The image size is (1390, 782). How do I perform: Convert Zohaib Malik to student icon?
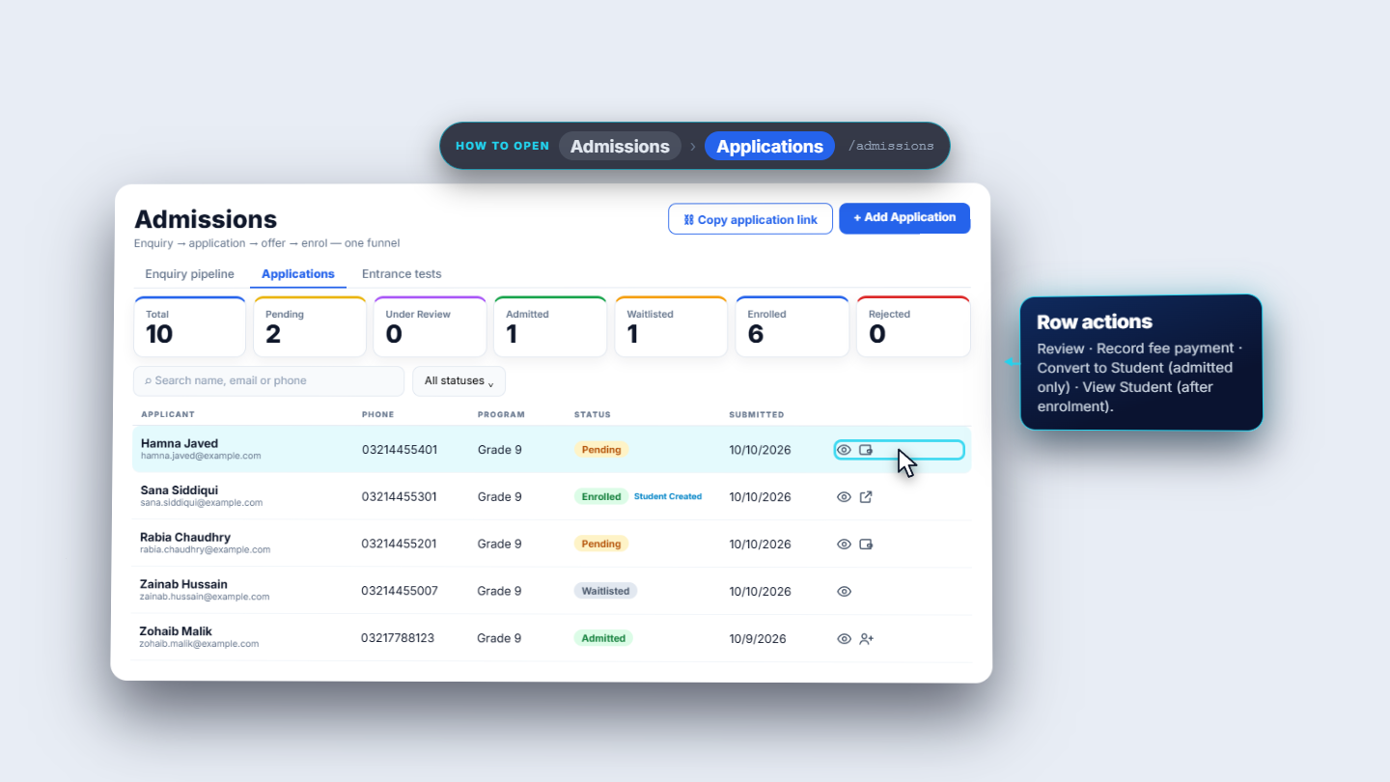tap(866, 639)
